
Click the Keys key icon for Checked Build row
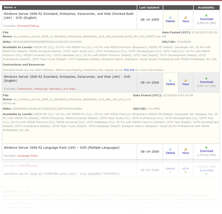coord(186,18)
